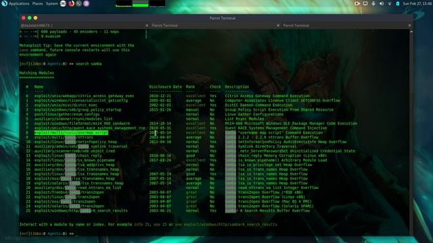Click the green system monitor graph in the panel

tap(140, 3)
